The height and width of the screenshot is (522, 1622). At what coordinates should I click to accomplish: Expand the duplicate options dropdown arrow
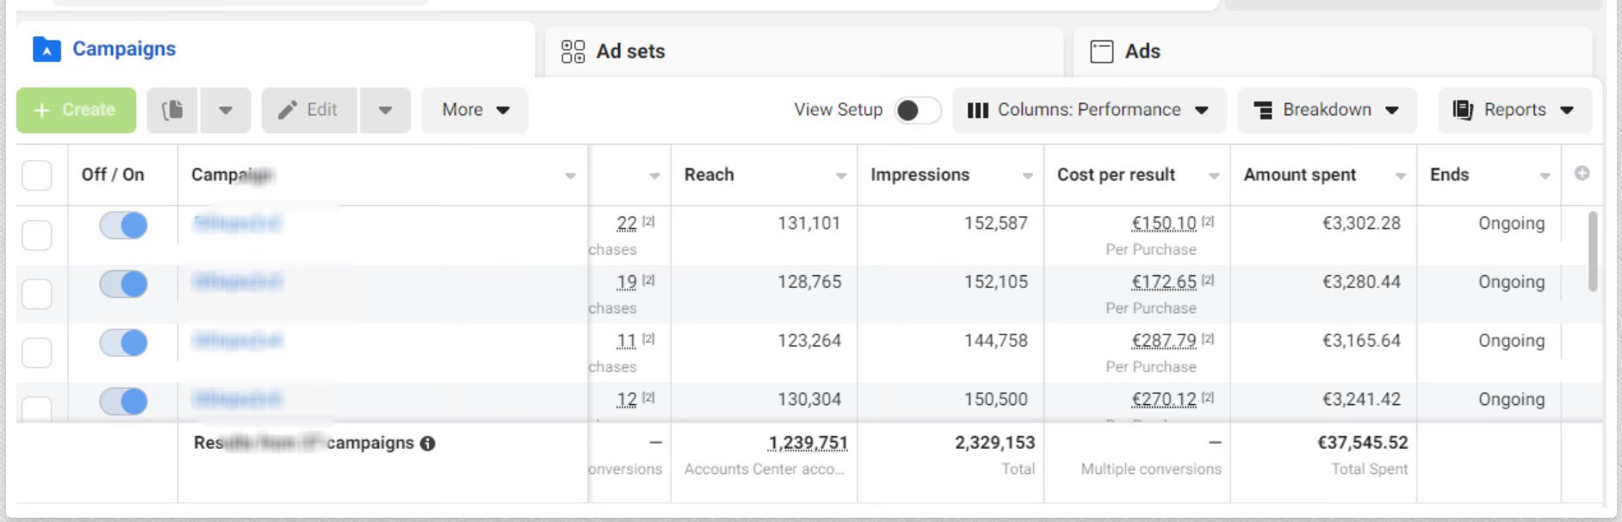226,110
